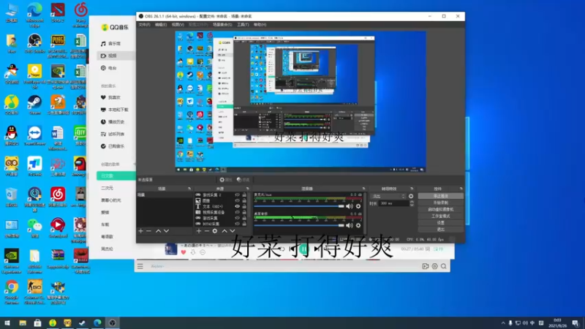Click the 退出 exit button in OBS Controls
The width and height of the screenshot is (585, 329).
tap(441, 230)
